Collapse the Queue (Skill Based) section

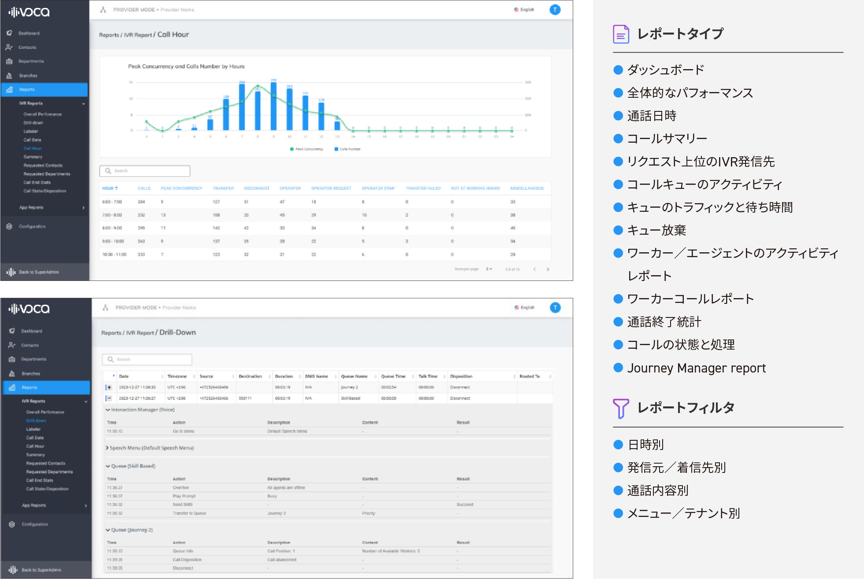pos(108,466)
